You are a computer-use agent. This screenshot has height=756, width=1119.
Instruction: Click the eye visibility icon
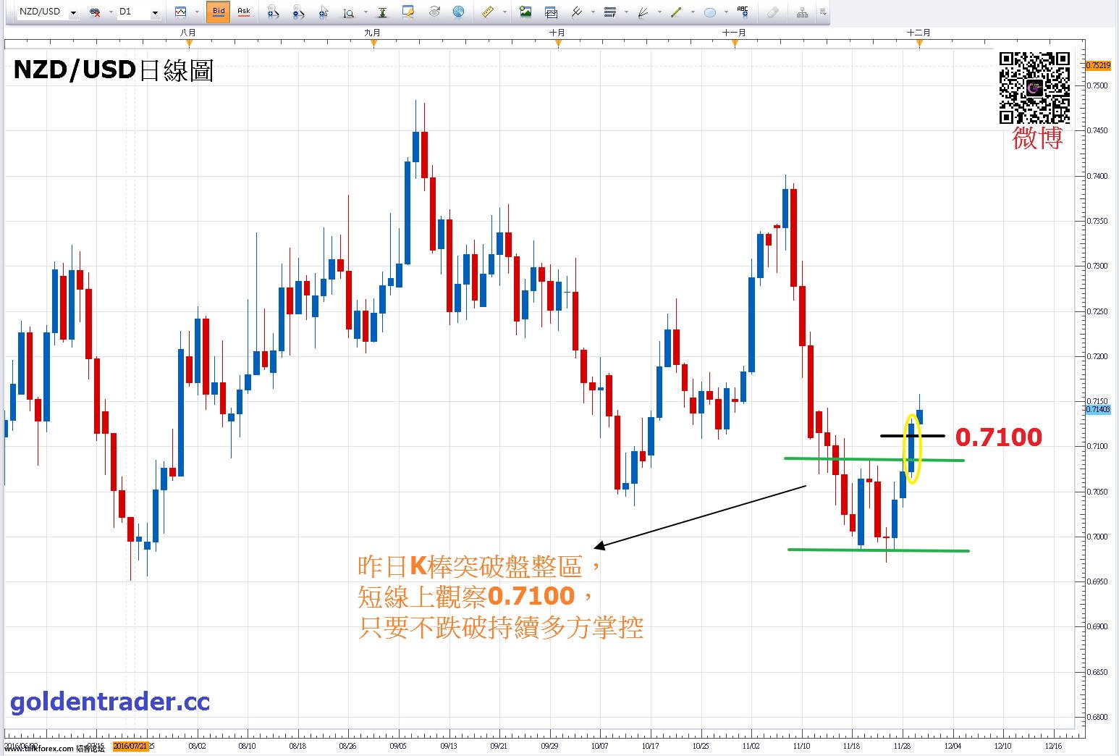click(434, 12)
